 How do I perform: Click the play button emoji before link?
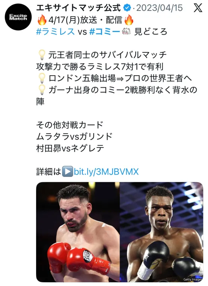point(67,172)
